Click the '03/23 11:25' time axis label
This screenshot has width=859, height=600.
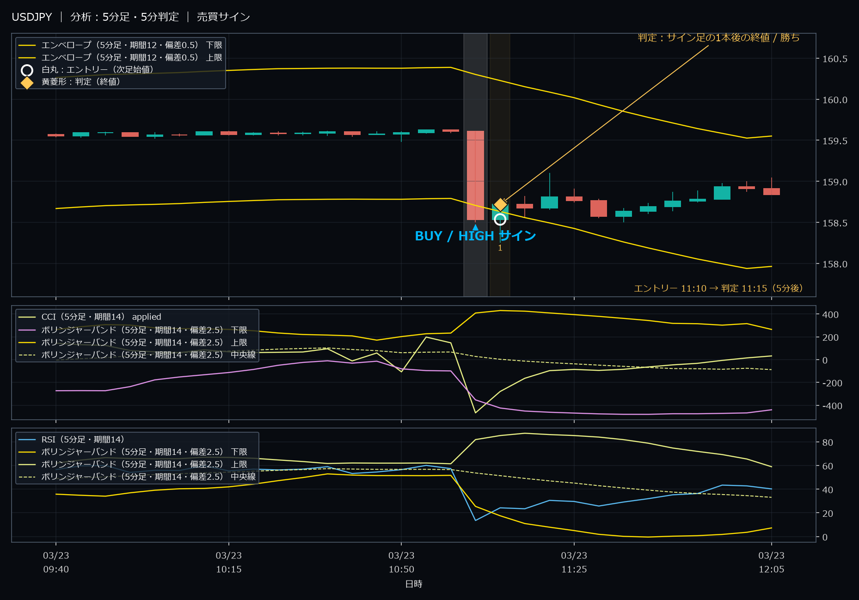coord(574,563)
